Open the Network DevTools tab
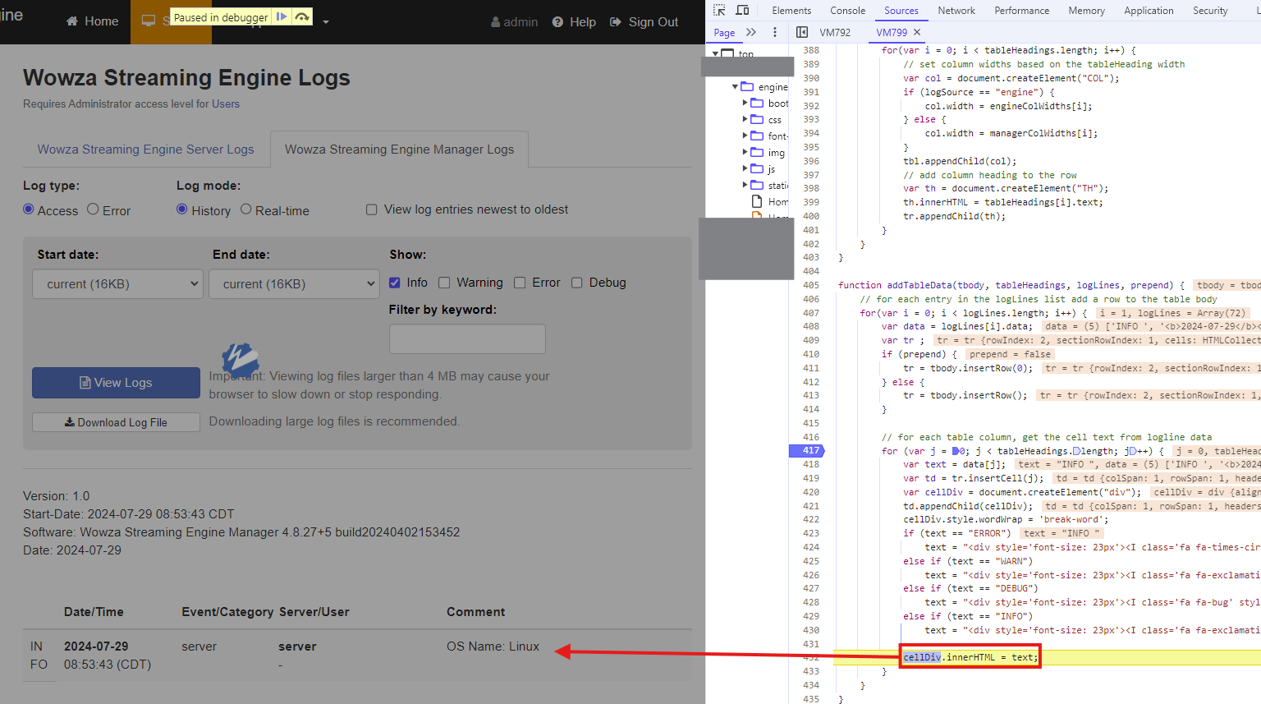The width and height of the screenshot is (1261, 704). point(956,11)
